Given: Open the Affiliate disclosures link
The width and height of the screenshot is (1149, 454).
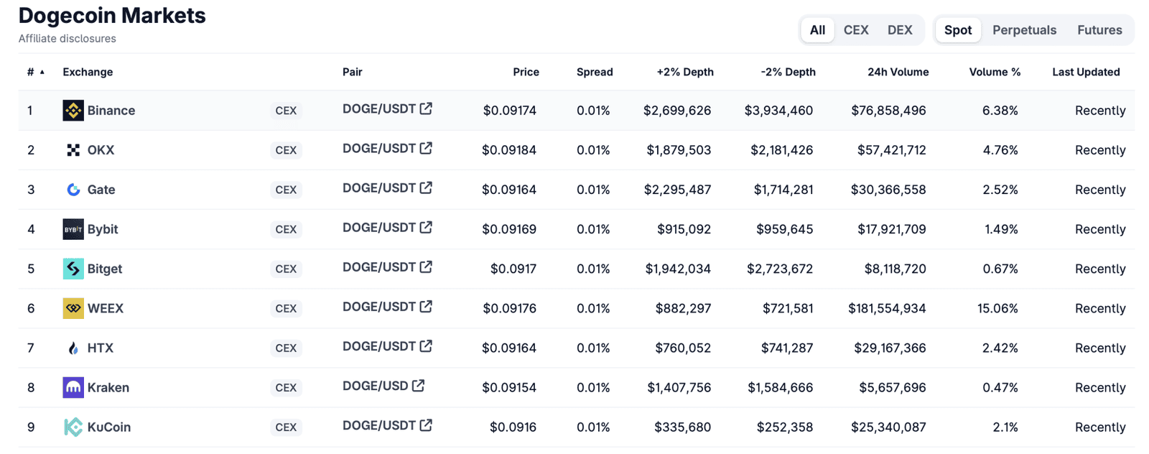Looking at the screenshot, I should (66, 38).
